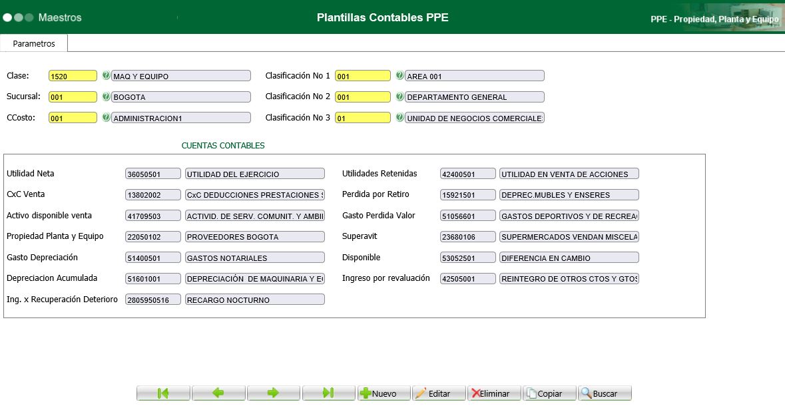Search records using Buscar

604,393
